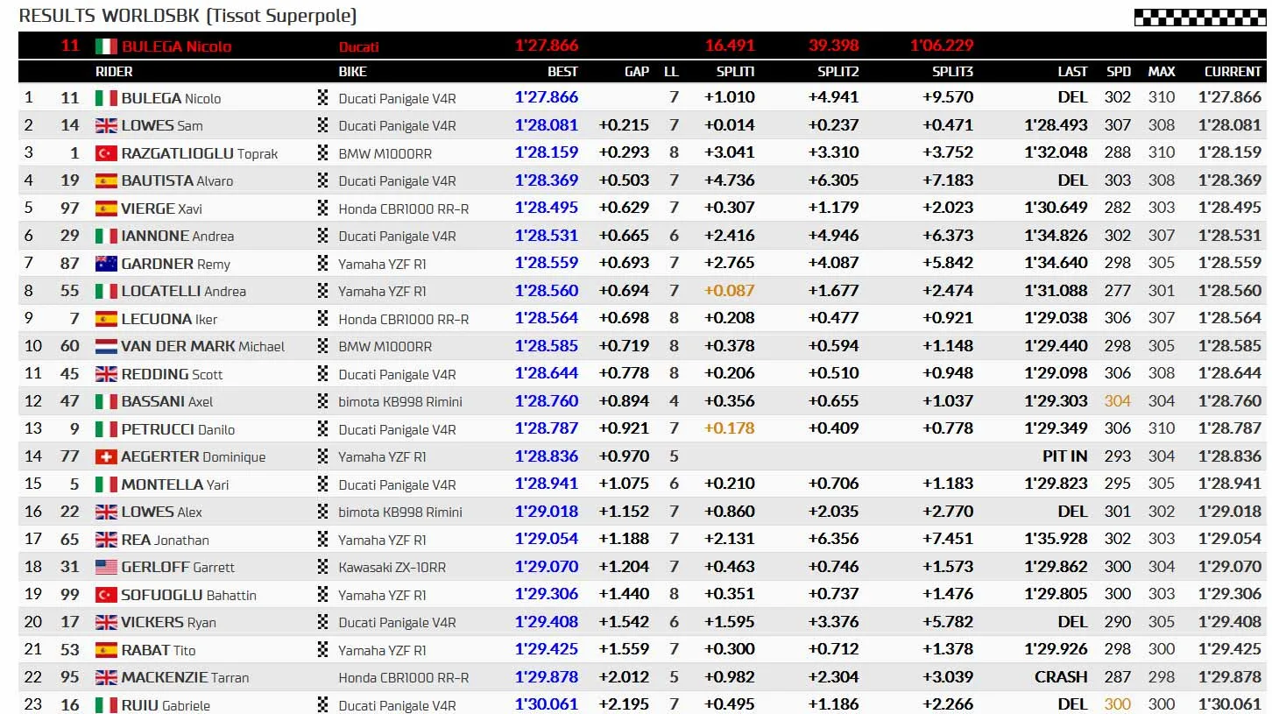Click the SPD column header
Screen dimensions: 1272x714
1119,72
